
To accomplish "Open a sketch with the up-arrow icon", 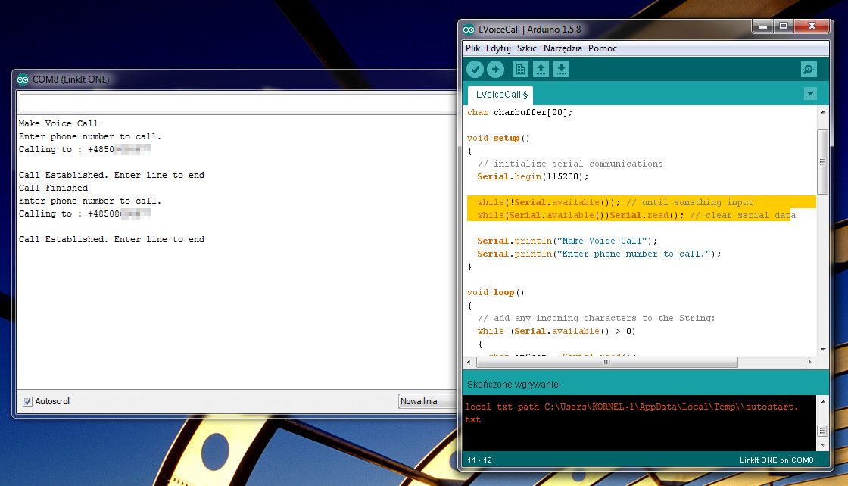I will point(541,69).
